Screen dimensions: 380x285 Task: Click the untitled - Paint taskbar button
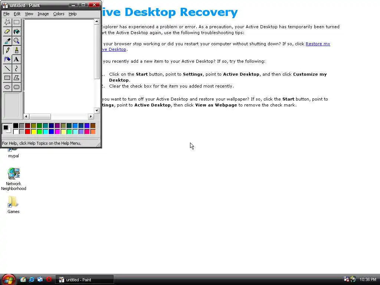85,280
